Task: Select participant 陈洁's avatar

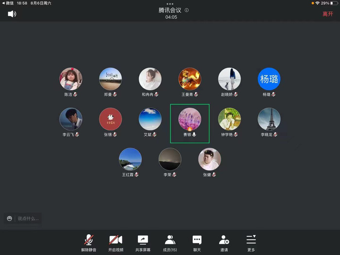Action: click(71, 79)
